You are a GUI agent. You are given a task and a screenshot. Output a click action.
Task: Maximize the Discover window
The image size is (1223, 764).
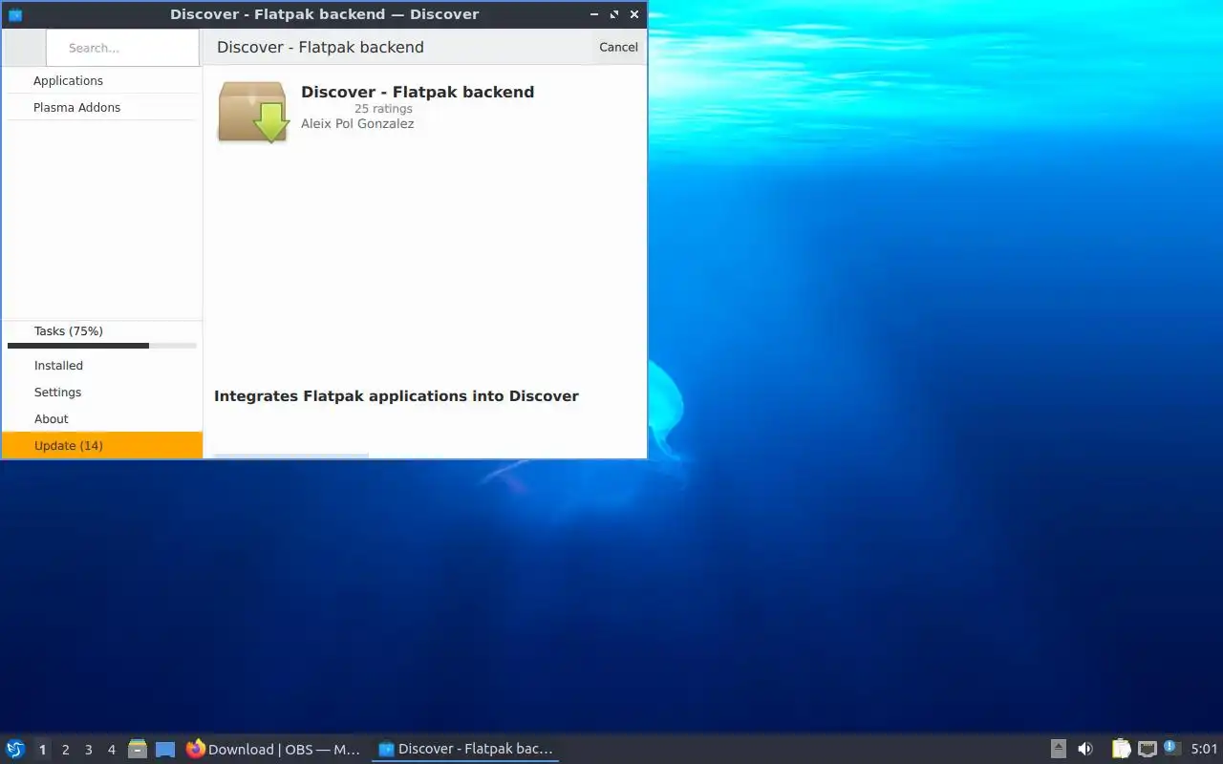point(614,14)
